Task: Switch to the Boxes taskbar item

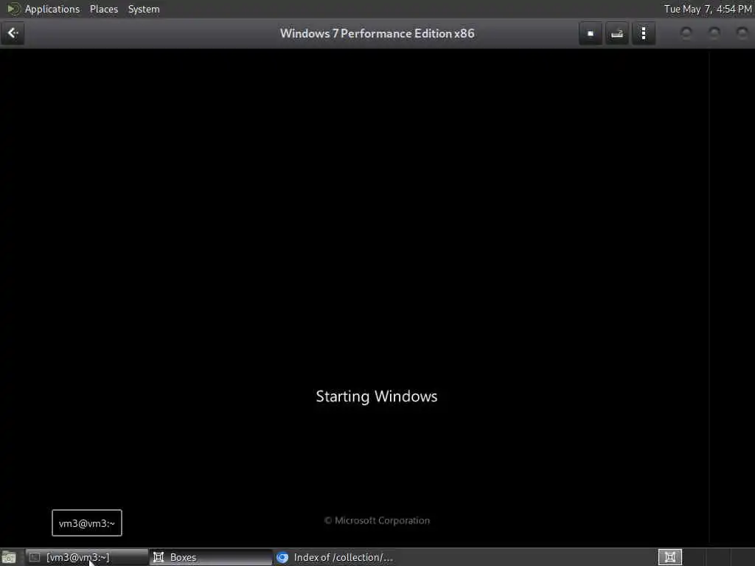Action: 211,557
